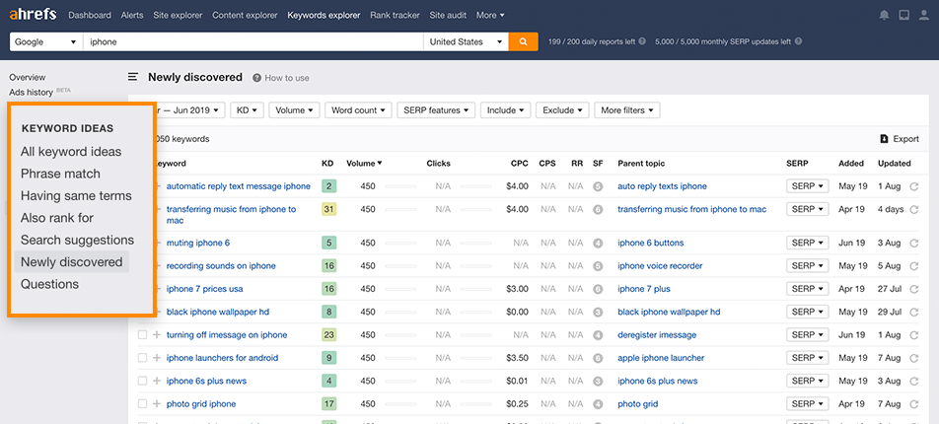939x424 pixels.
Task: Click the ahrefs logo
Action: click(33, 15)
